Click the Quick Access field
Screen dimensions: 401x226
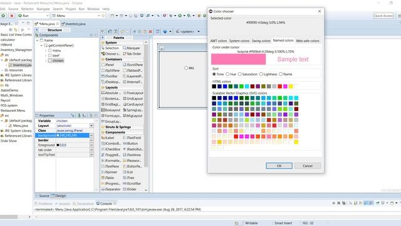point(383,16)
